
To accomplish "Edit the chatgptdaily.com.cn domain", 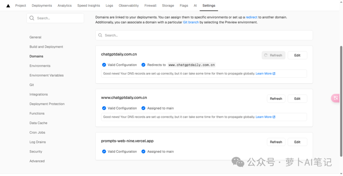I will click(x=297, y=55).
